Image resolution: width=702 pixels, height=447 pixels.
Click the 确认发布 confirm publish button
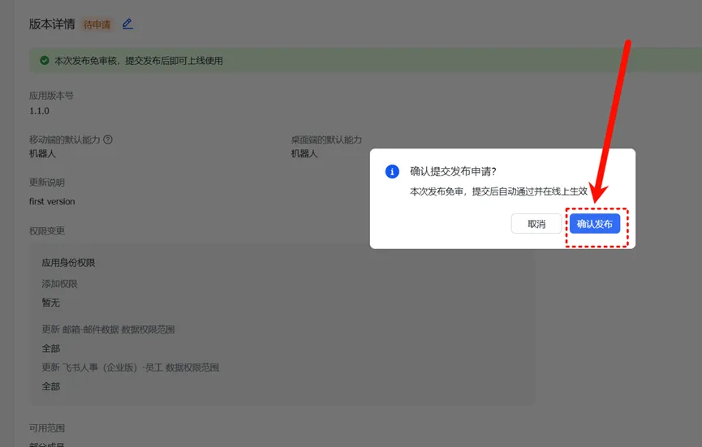(595, 223)
